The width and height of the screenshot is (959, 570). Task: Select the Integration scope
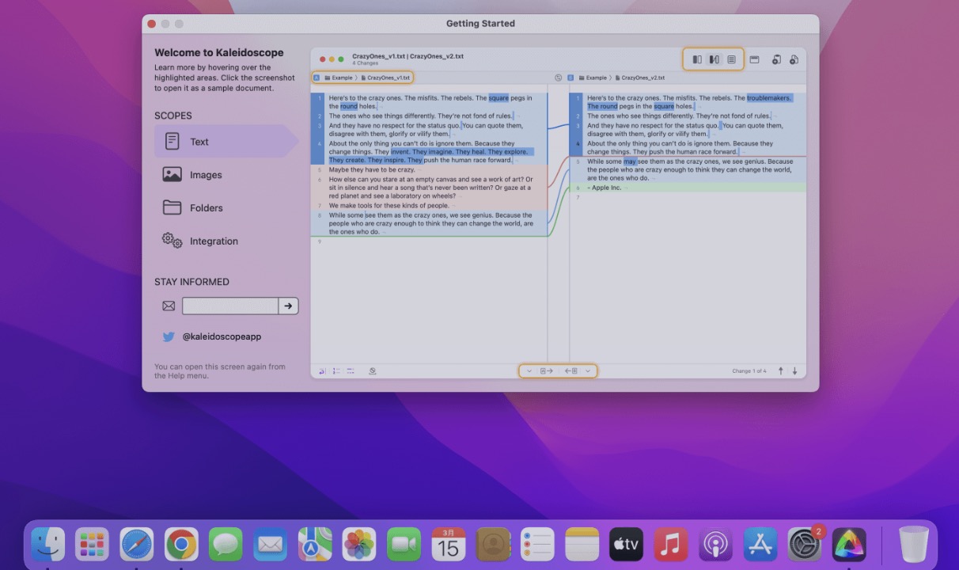pyautogui.click(x=226, y=241)
